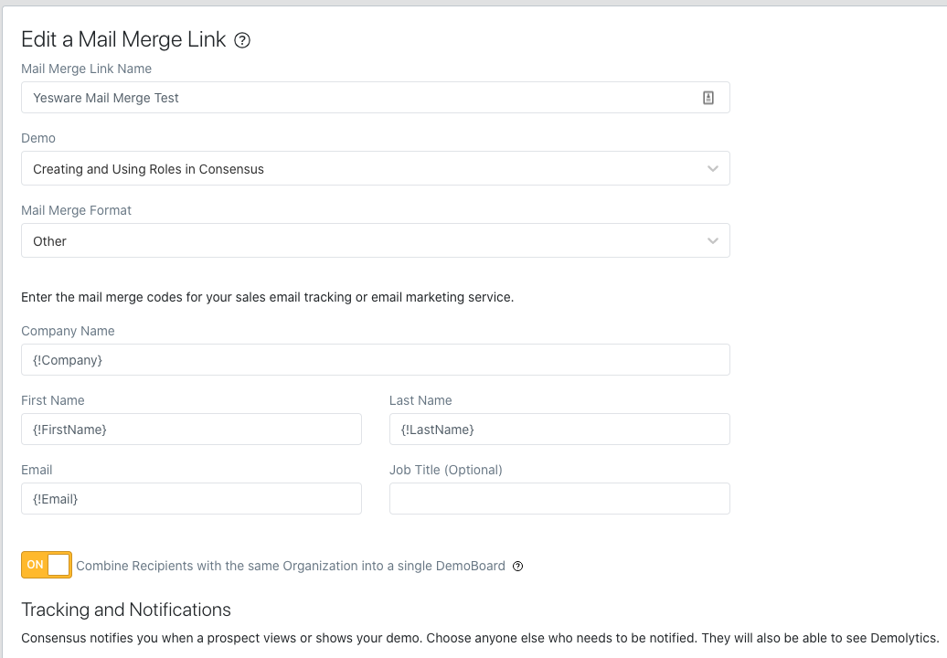Select a different option under 'Other' format
The width and height of the screenshot is (947, 658).
[375, 240]
